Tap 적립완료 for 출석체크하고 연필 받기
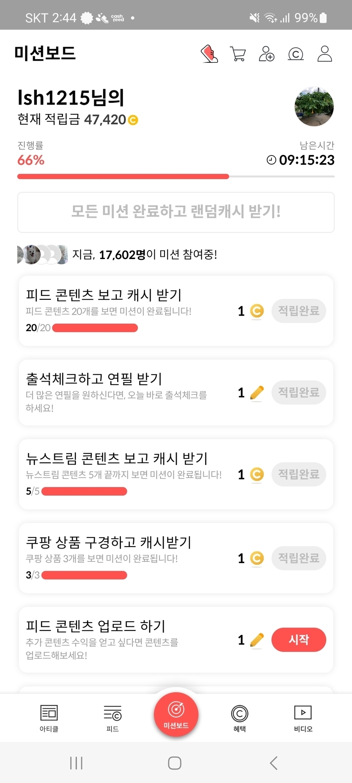 299,392
